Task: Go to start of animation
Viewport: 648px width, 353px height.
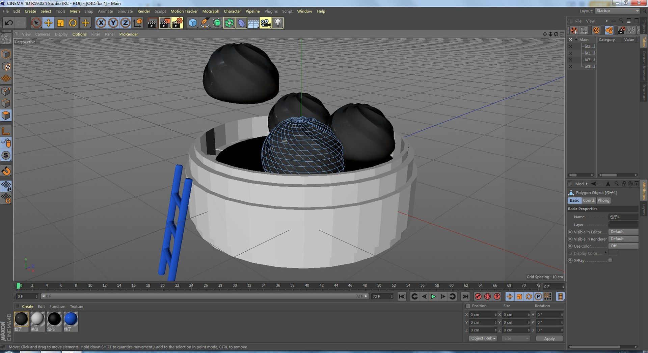Action: click(402, 296)
